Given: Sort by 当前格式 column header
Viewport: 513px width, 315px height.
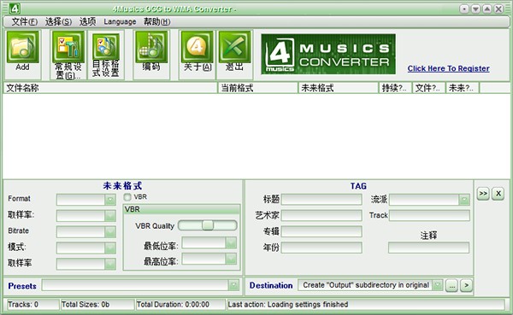Looking at the screenshot, I should (x=258, y=88).
